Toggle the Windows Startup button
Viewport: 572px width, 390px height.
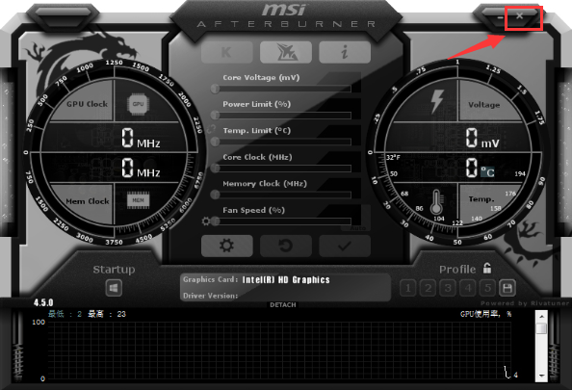coord(114,288)
